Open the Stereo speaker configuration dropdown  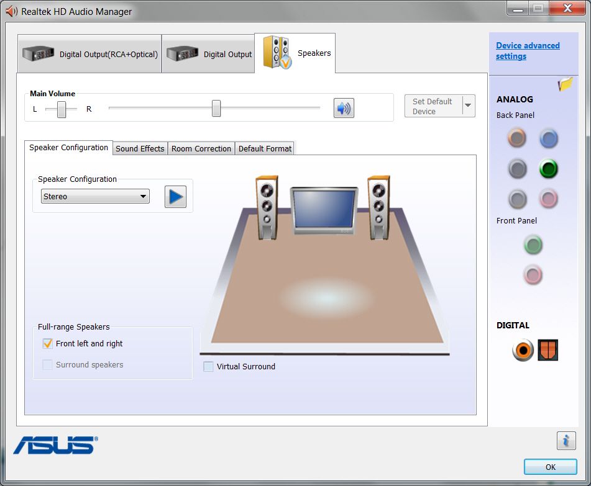tap(95, 197)
